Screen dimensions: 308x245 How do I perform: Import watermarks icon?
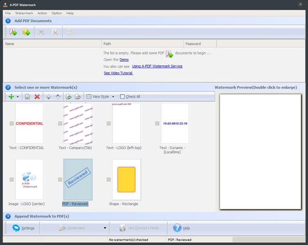pos(69,97)
